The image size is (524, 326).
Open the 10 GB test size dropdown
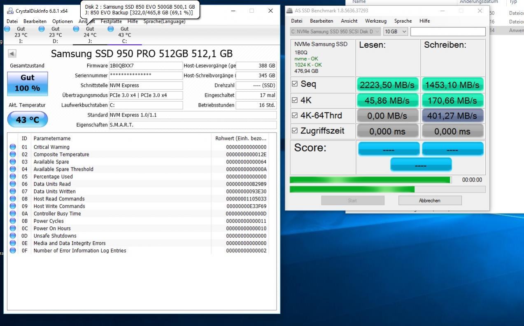pos(396,31)
